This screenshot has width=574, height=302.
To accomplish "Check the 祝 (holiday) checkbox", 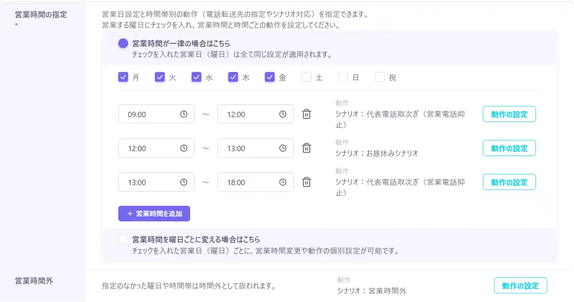I will 380,77.
